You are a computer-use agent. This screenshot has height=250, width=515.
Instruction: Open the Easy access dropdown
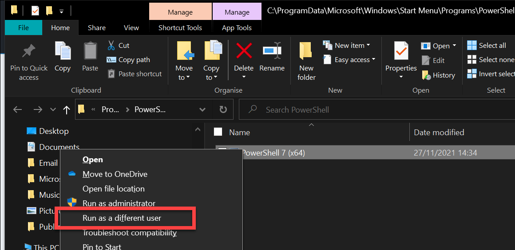[x=349, y=59]
